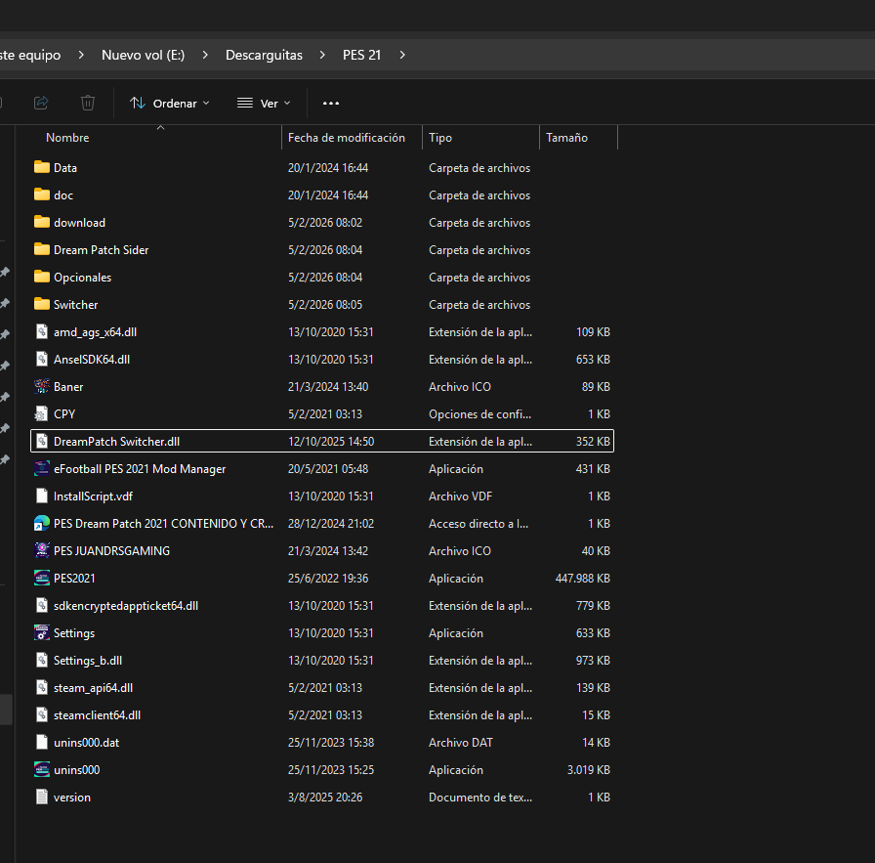The width and height of the screenshot is (875, 863).
Task: Select file name 'DreamPatch Switcher.dll'
Action: click(x=116, y=442)
